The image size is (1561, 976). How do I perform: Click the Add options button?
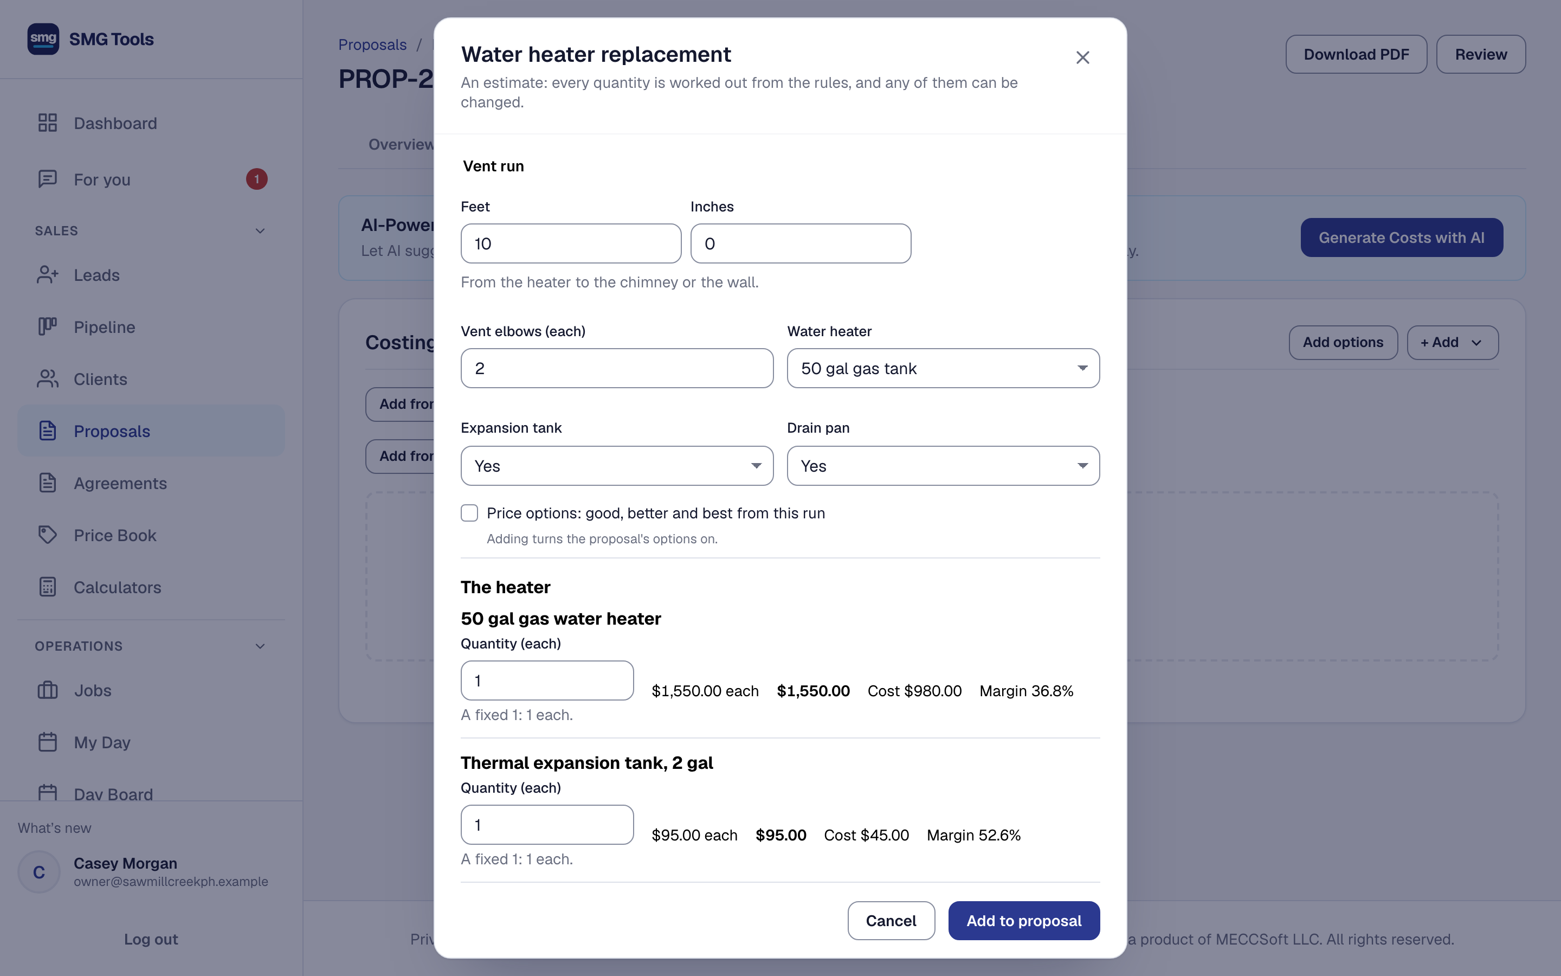pos(1343,342)
